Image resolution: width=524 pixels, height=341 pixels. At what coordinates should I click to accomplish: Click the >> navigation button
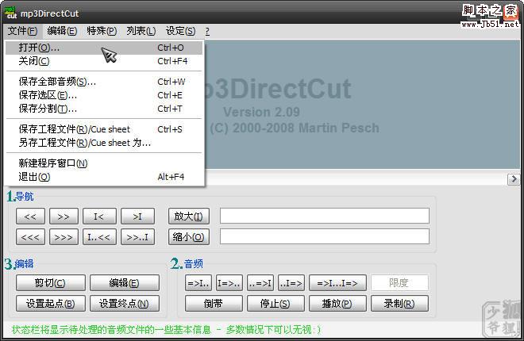[x=64, y=216]
